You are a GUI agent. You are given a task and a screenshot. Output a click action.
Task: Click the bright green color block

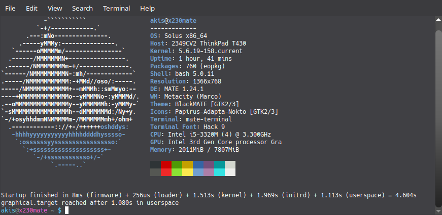(x=177, y=173)
